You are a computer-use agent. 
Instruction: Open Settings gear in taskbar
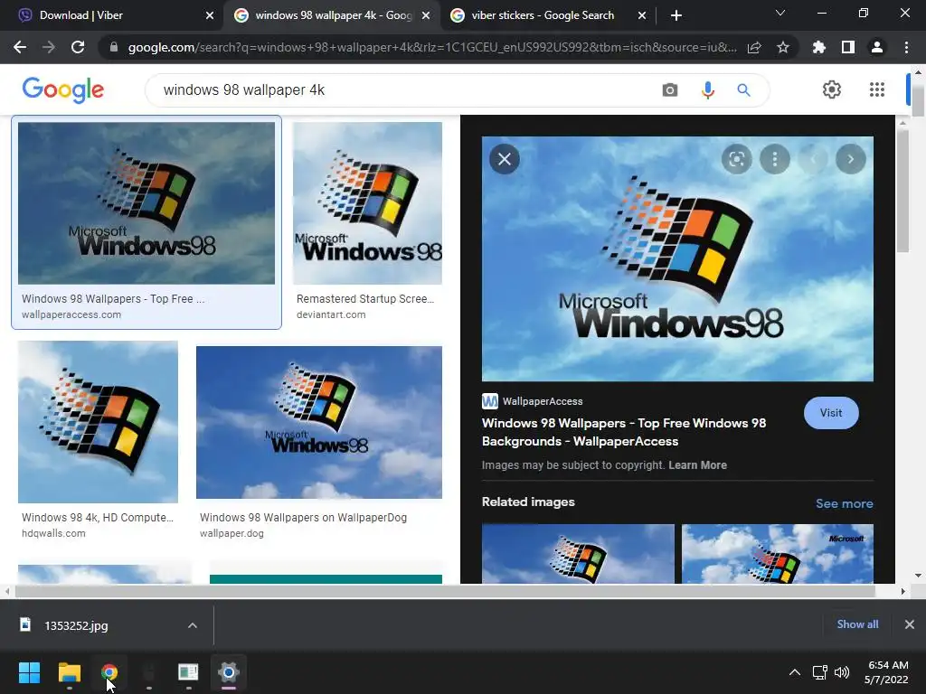229,672
